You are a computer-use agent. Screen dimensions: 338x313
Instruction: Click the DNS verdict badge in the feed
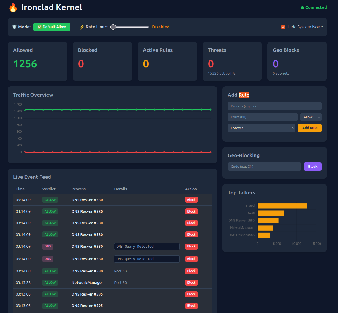[48, 247]
